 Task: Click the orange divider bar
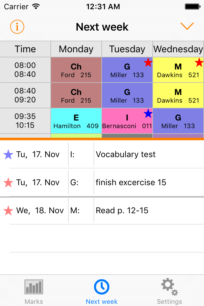pyautogui.click(x=102, y=139)
